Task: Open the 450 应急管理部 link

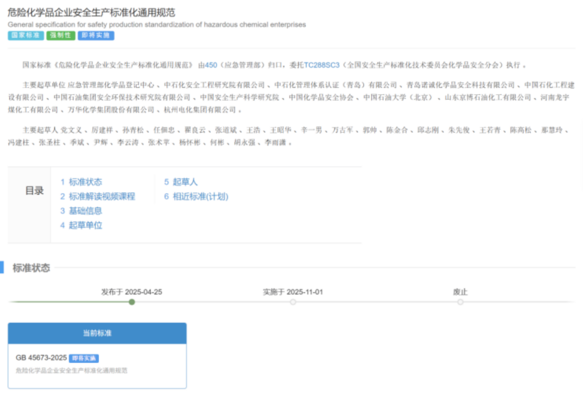Action: pyautogui.click(x=211, y=65)
